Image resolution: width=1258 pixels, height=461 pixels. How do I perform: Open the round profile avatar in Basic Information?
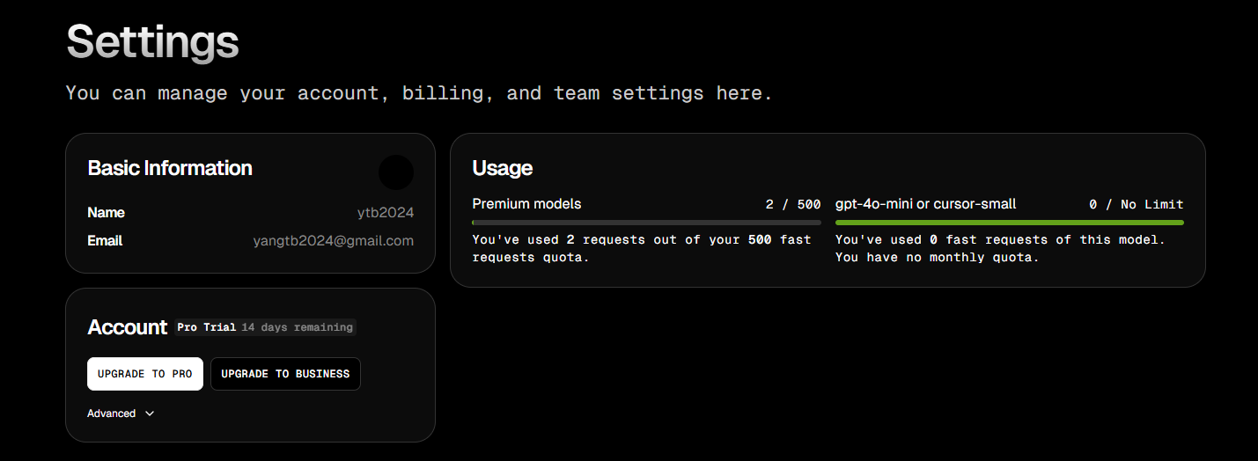[396, 172]
